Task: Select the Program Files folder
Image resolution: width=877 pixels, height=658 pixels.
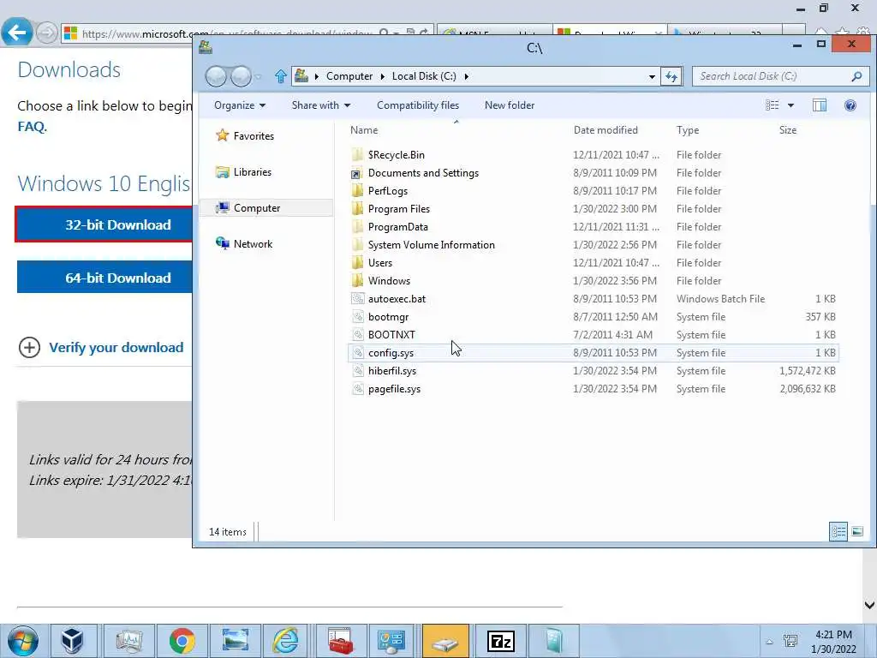Action: 593,209
